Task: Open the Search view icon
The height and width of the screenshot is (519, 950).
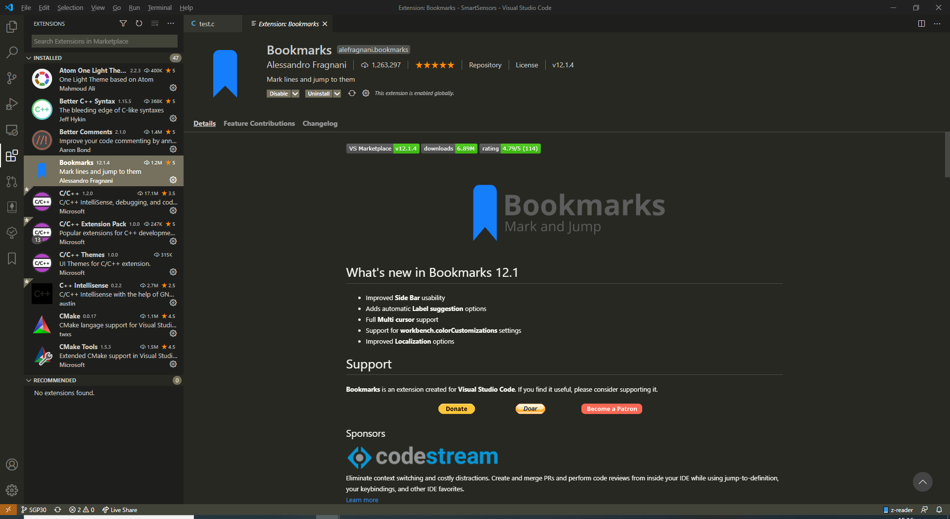Action: tap(12, 52)
